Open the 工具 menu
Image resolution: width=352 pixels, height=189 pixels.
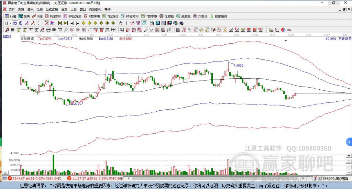(74, 9)
